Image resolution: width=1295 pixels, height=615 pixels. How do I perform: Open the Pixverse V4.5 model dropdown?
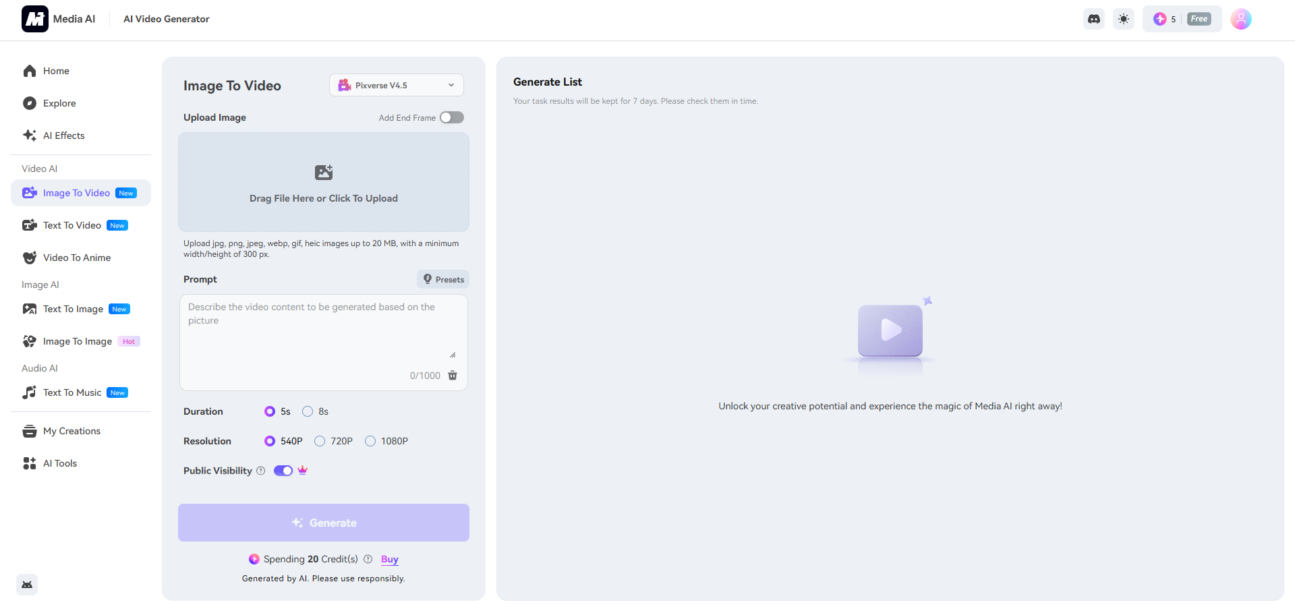397,85
